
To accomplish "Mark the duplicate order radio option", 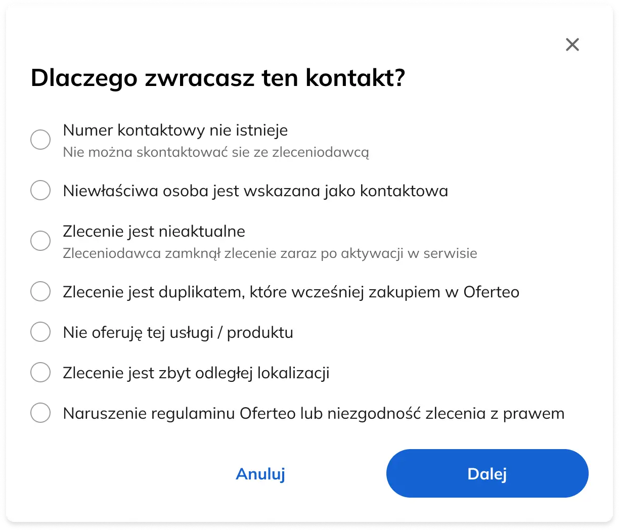I will [40, 292].
